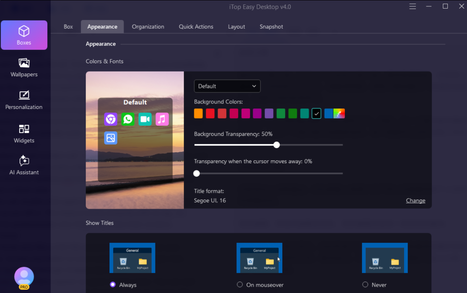Viewport: 467px width, 293px height.
Task: Set show titles to Never
Action: tap(365, 285)
